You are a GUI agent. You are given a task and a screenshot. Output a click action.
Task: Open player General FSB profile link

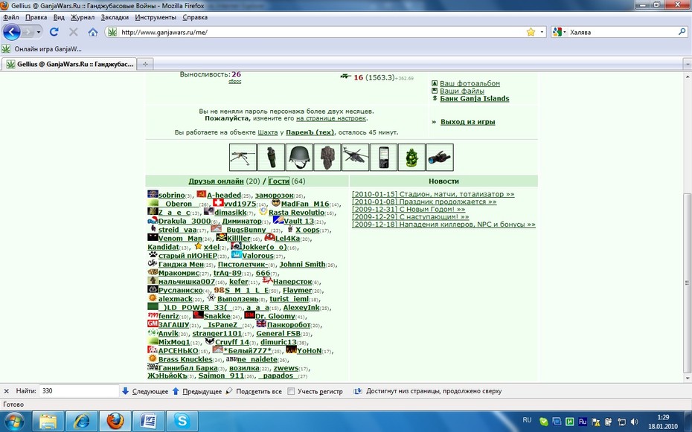(x=278, y=334)
